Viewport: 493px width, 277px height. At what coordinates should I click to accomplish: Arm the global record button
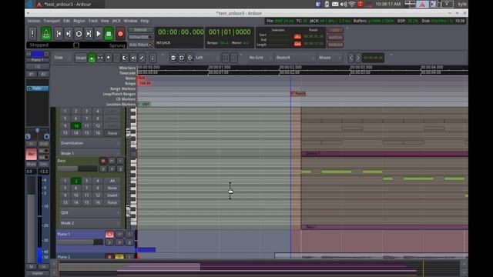(120, 34)
